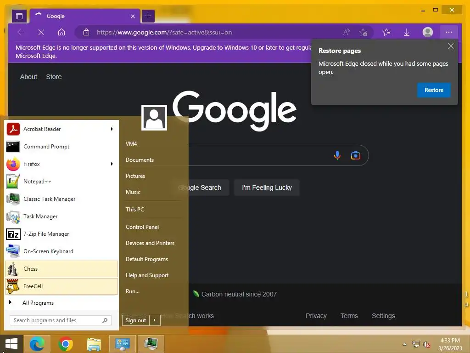Viewport: 470px width, 353px height.
Task: Click the Search programs and files box
Action: click(x=61, y=320)
